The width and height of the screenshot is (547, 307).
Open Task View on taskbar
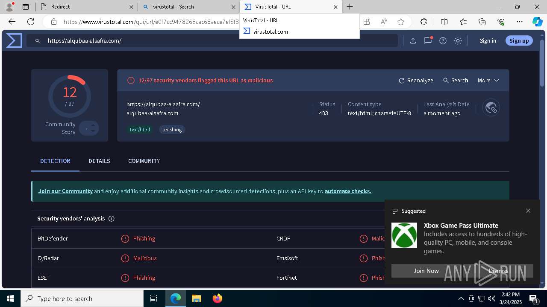click(x=154, y=298)
